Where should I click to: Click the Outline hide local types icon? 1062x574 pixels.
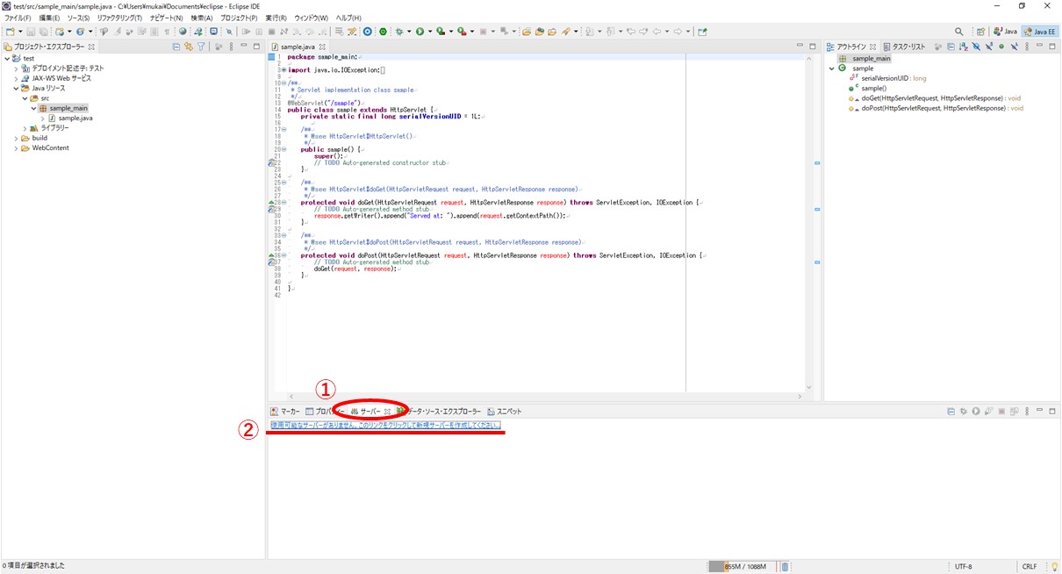(1014, 46)
